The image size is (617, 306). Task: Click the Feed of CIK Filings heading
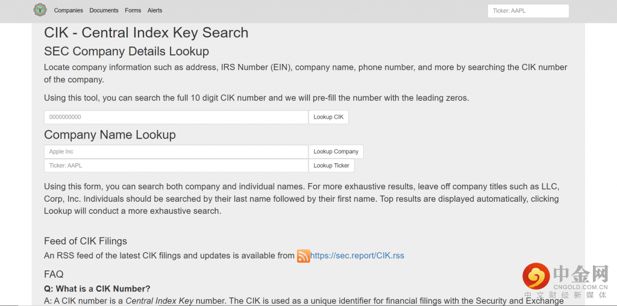click(86, 241)
